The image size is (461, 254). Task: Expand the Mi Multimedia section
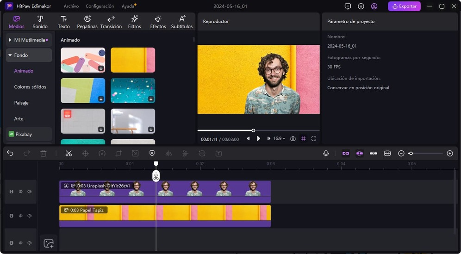point(10,40)
